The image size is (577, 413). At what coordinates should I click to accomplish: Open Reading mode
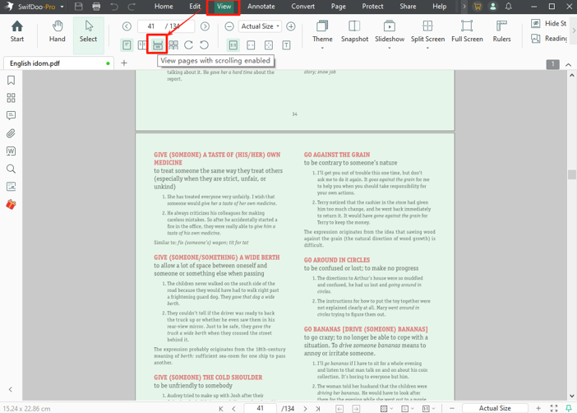(x=549, y=39)
